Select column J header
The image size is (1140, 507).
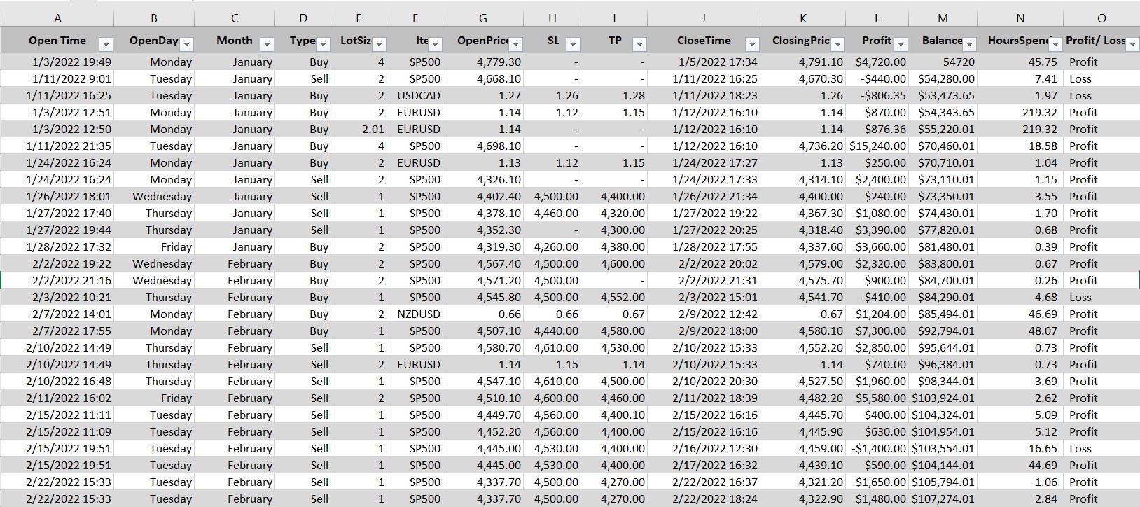pyautogui.click(x=704, y=18)
